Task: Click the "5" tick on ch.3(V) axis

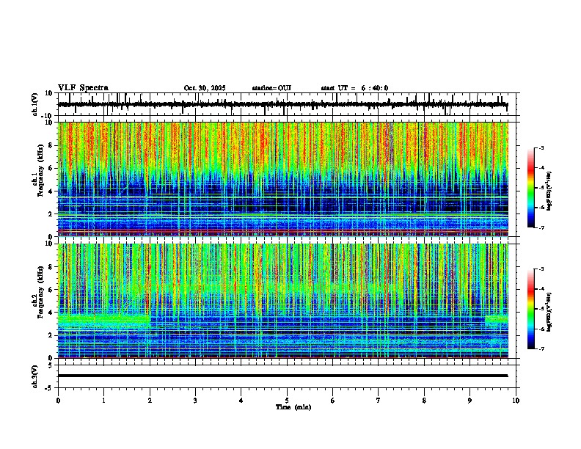Action: 51,365
